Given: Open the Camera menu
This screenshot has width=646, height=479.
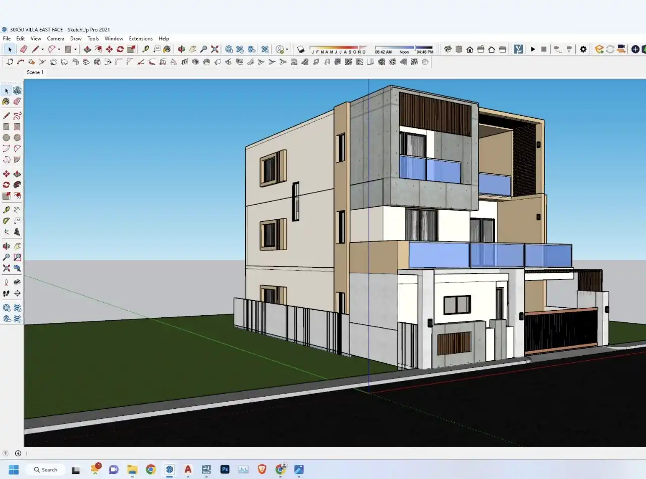Looking at the screenshot, I should [x=56, y=38].
